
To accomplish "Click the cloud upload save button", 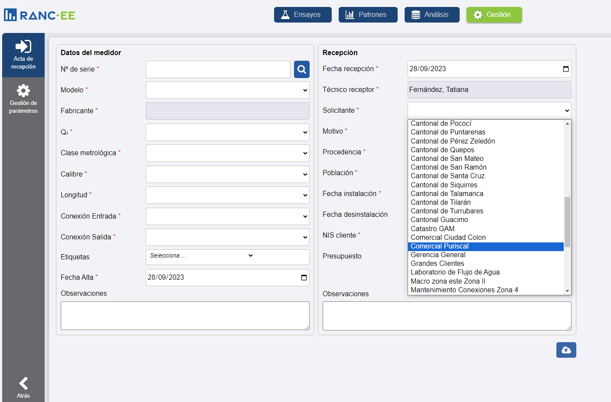I will (566, 350).
